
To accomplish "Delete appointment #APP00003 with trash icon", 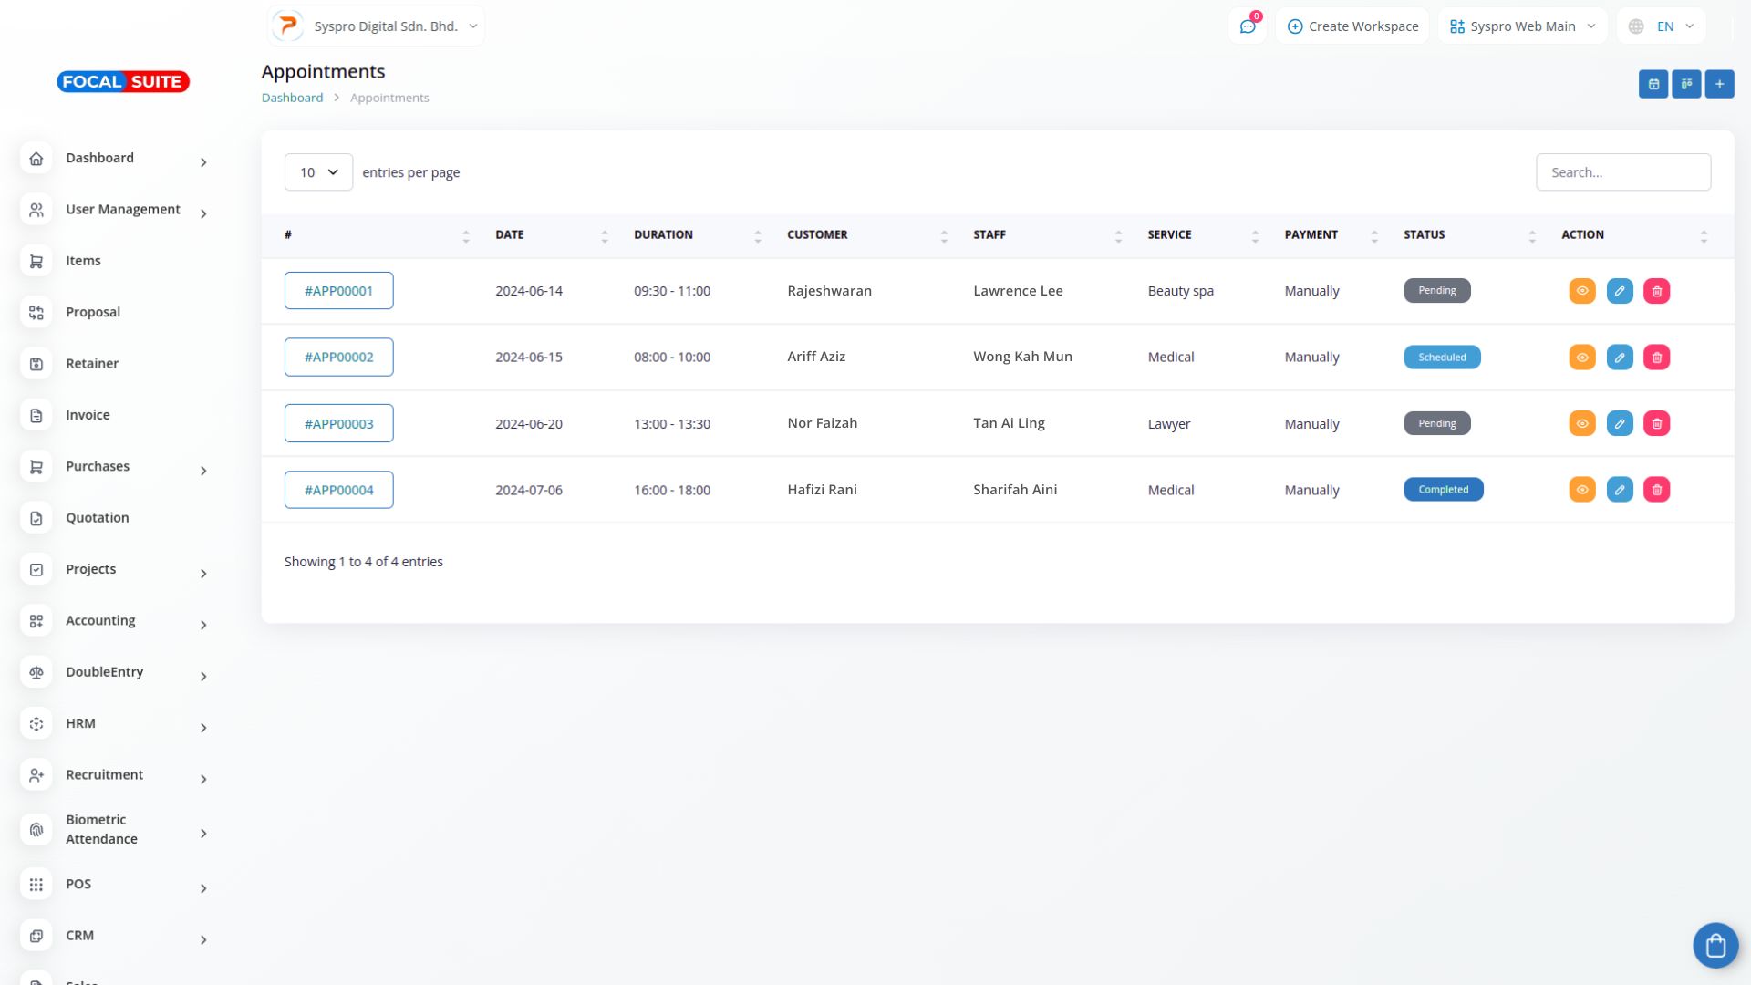I will coord(1656,423).
